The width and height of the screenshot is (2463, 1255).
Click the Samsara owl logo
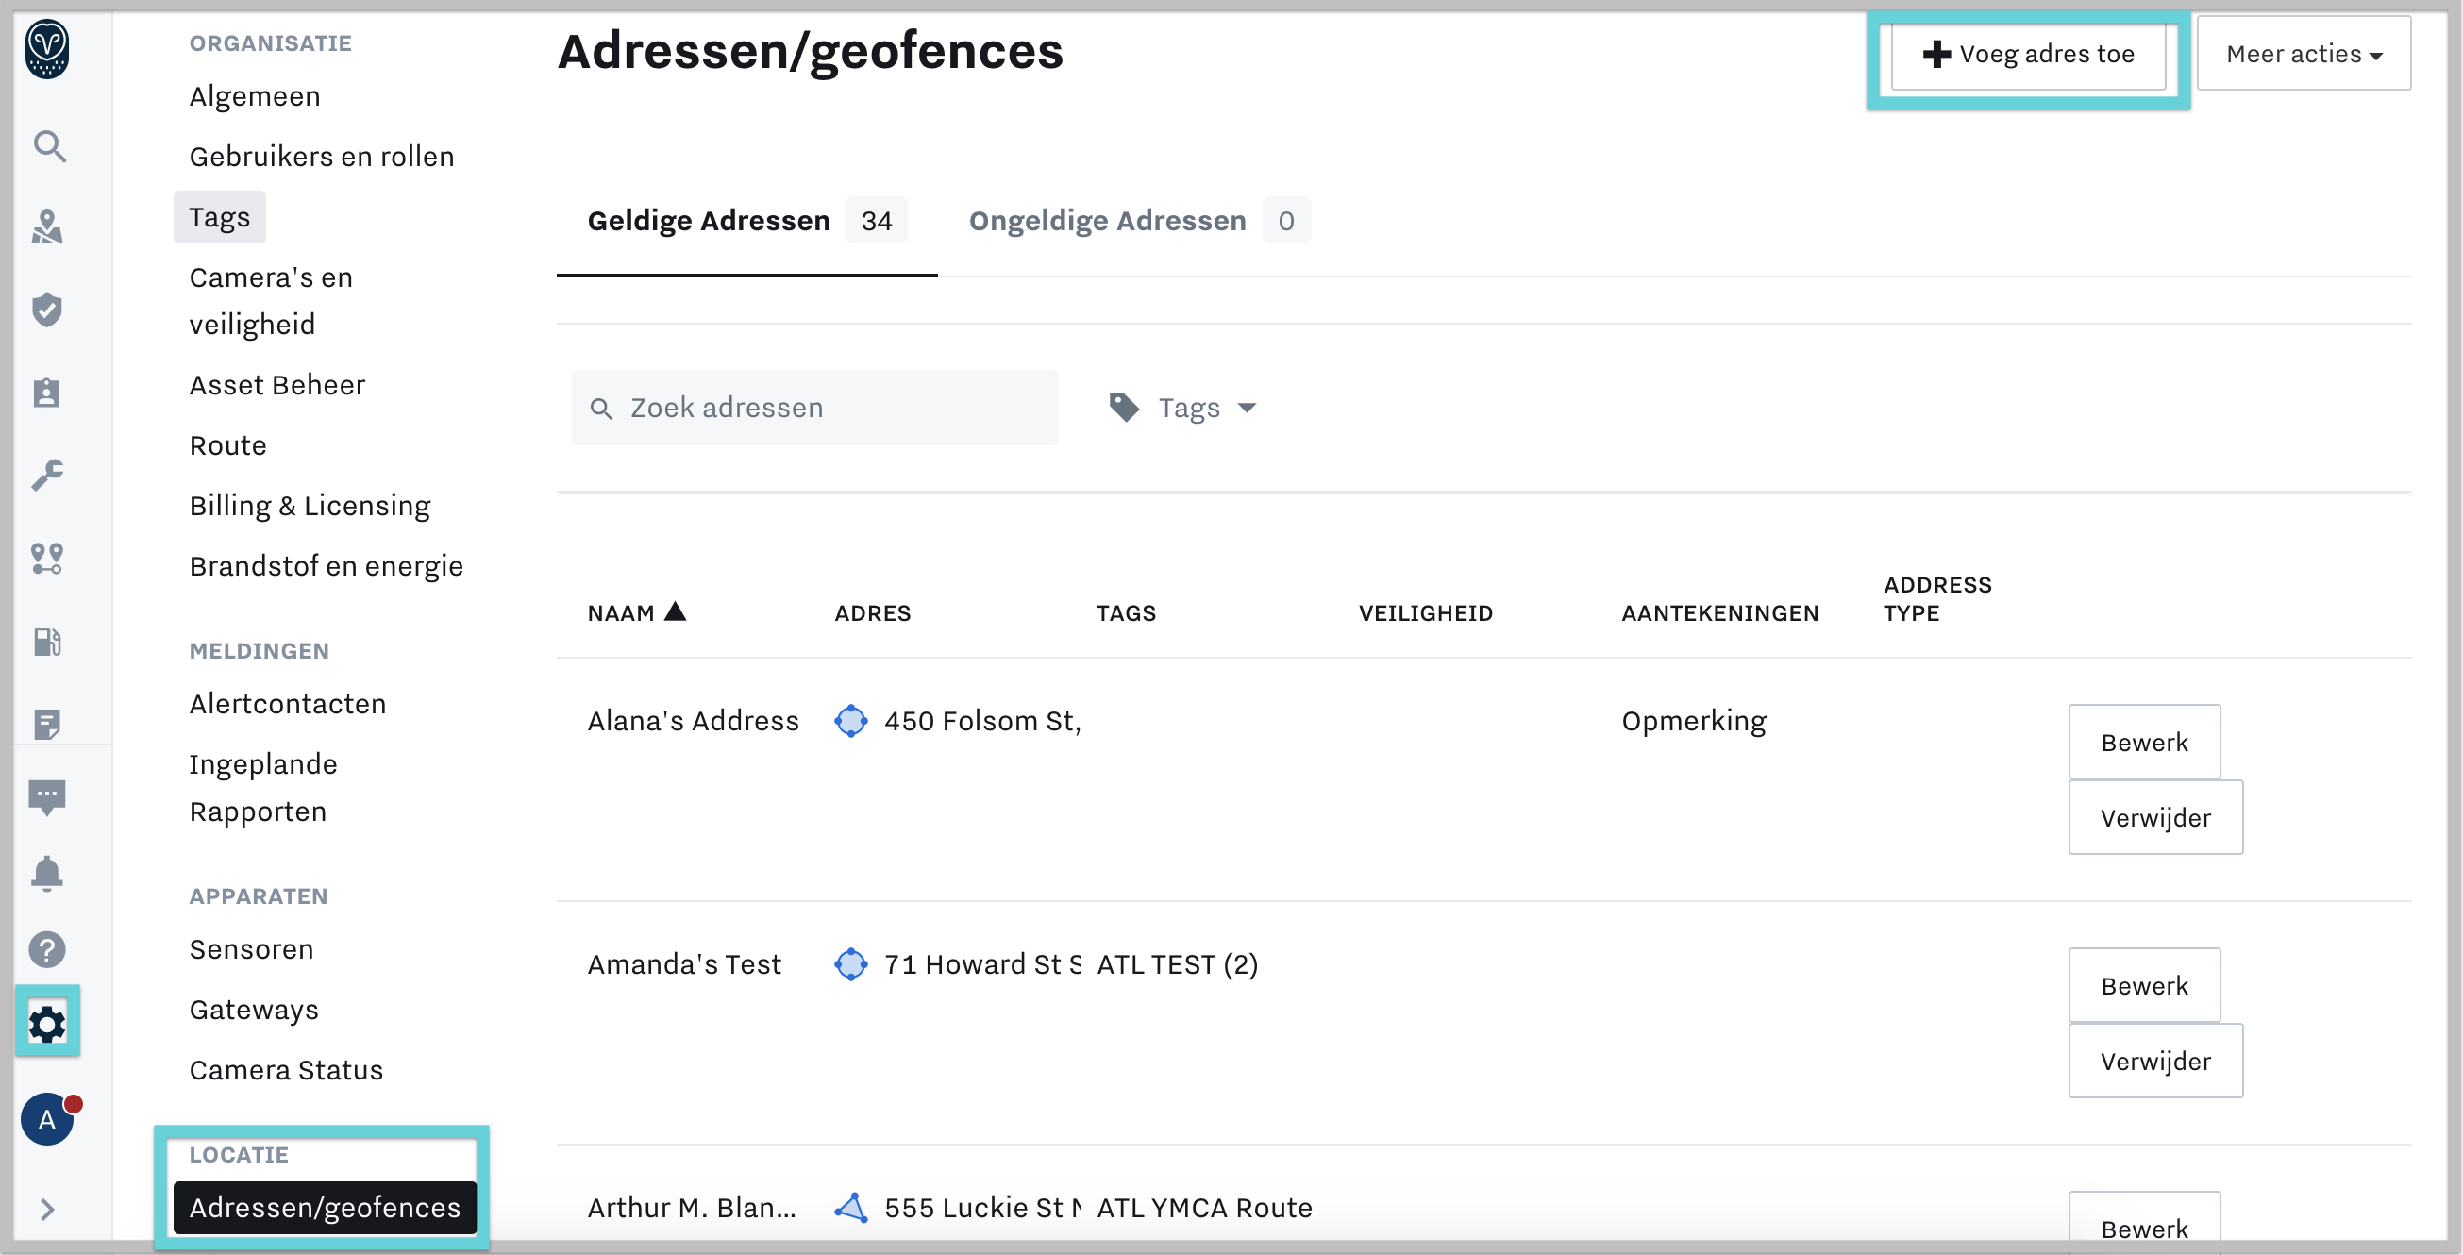[x=47, y=50]
